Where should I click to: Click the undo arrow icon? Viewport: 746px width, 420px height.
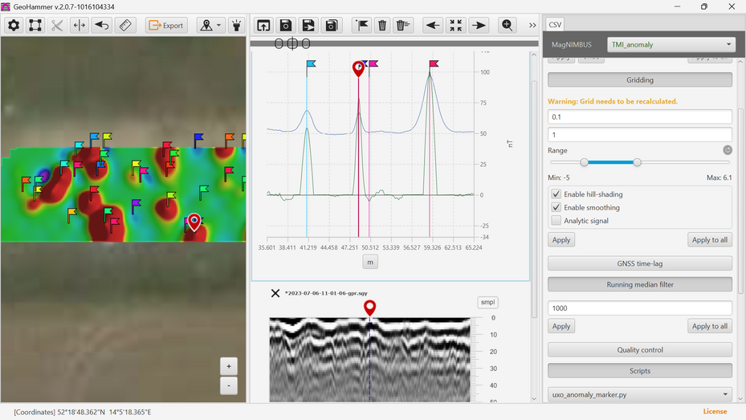(102, 25)
